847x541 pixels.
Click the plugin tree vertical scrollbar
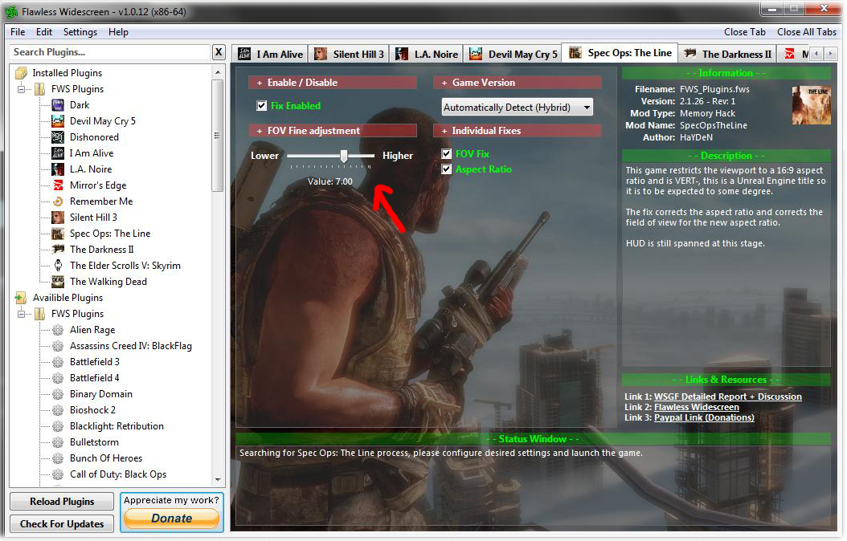point(218,275)
